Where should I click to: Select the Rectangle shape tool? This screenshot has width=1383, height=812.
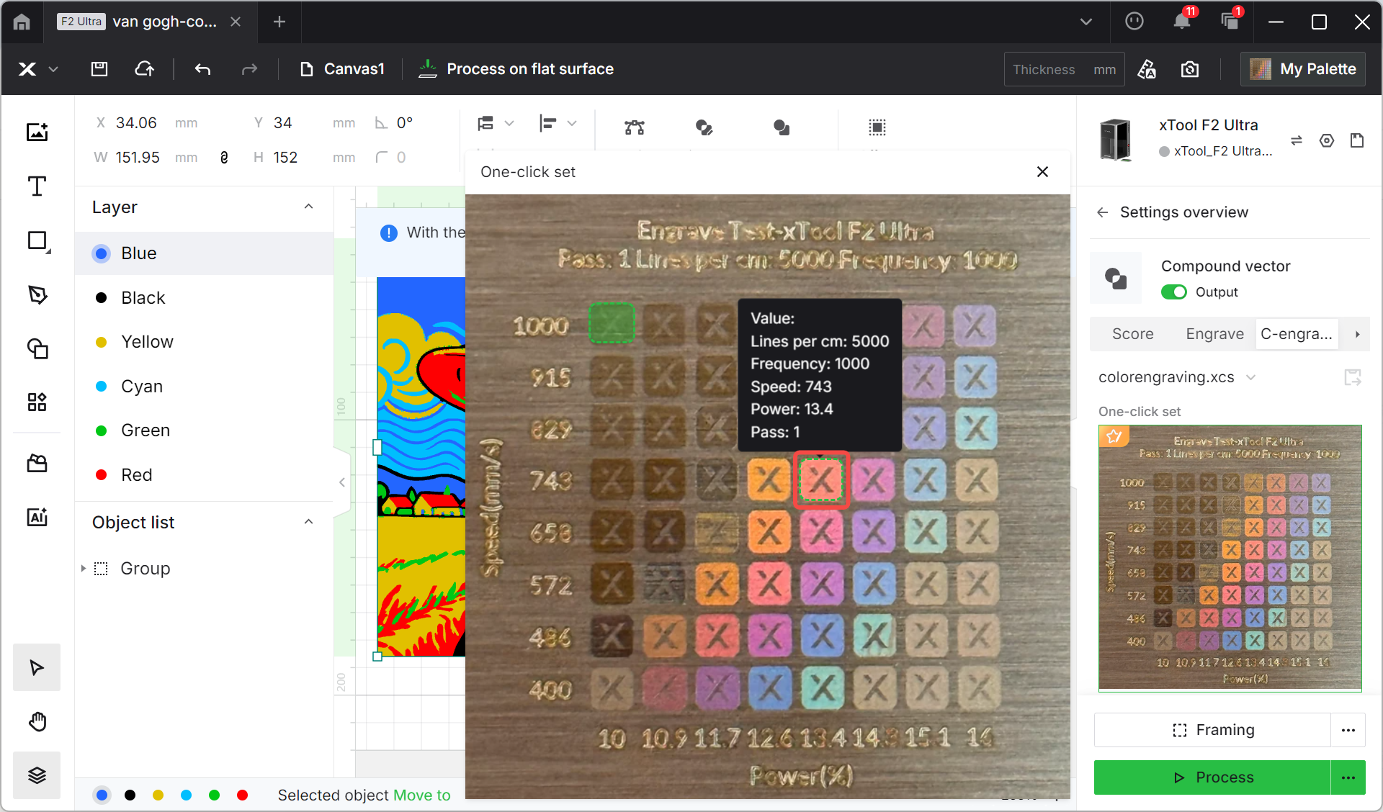37,241
